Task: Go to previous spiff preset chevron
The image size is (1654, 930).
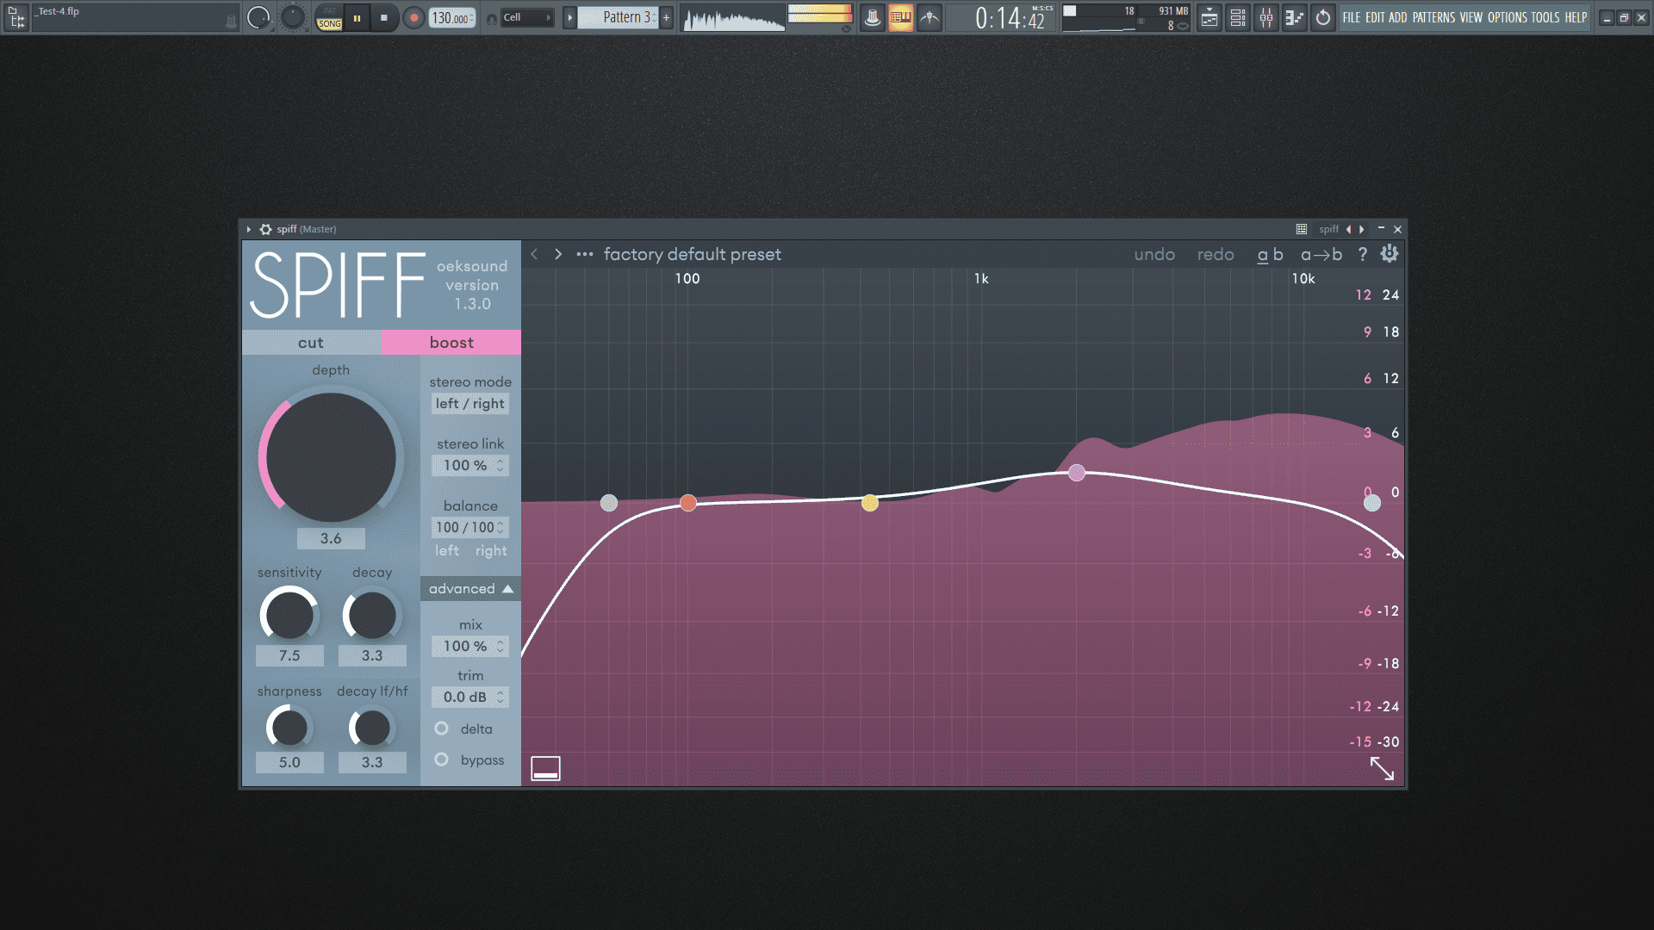Action: tap(534, 254)
